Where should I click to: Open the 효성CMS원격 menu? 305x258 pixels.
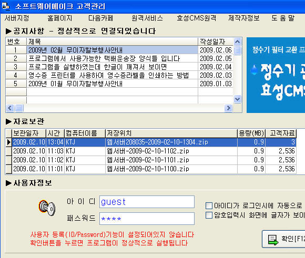(x=196, y=18)
